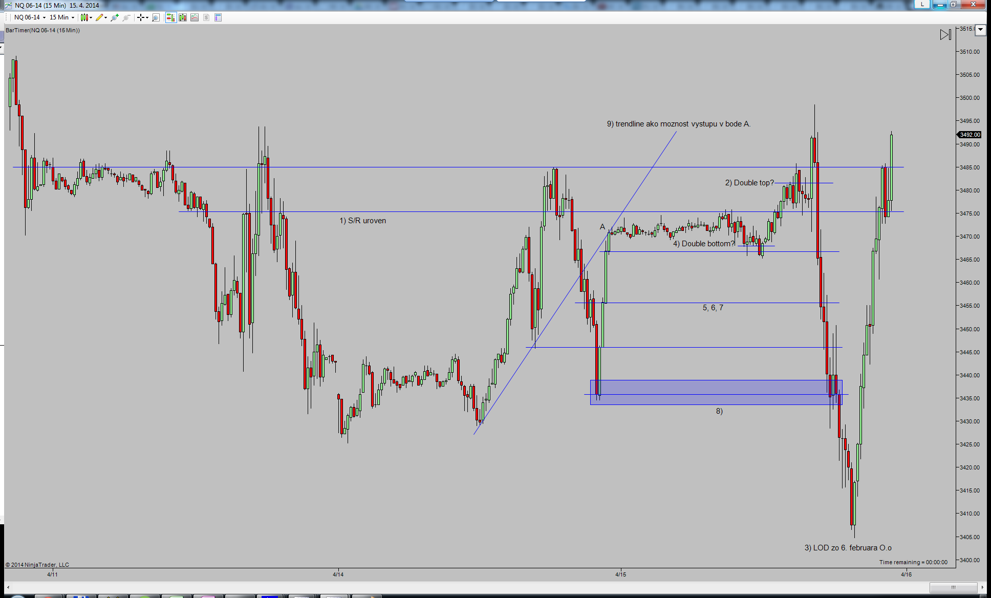This screenshot has width=991, height=598.
Task: Click the zoom frame magnifier icon
Action: (x=156, y=17)
